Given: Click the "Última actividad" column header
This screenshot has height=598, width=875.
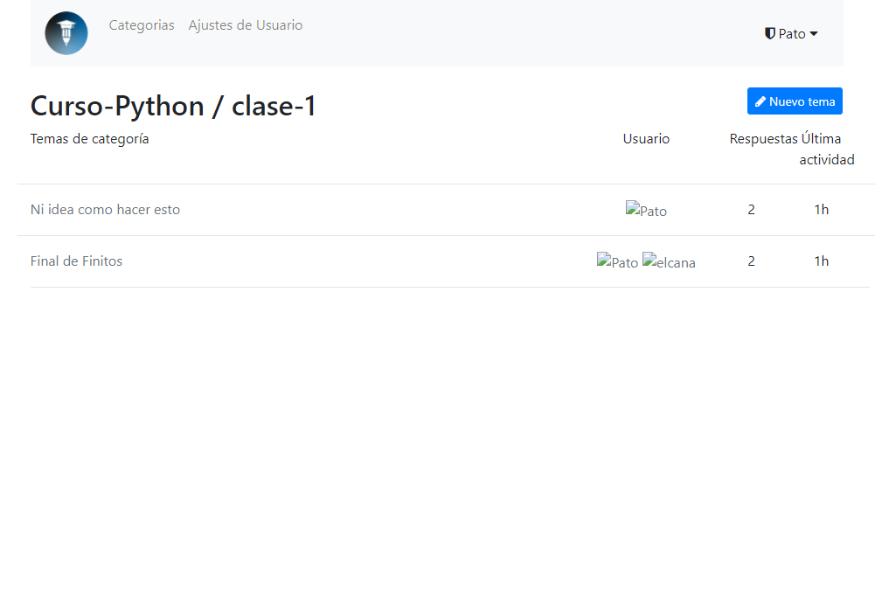Looking at the screenshot, I should 826,149.
